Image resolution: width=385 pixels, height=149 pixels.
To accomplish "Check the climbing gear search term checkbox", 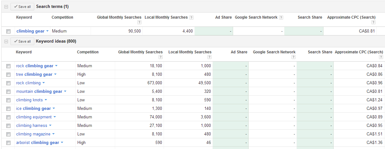I will pyautogui.click(x=9, y=31).
